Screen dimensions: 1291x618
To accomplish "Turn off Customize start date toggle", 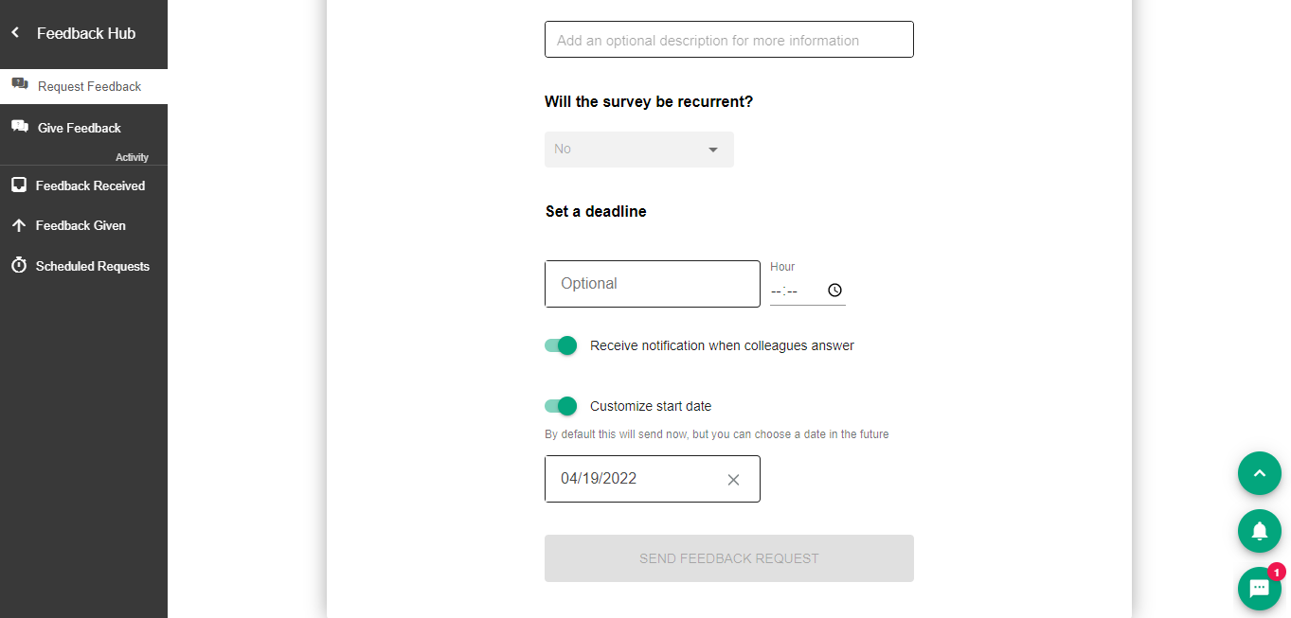I will [561, 406].
